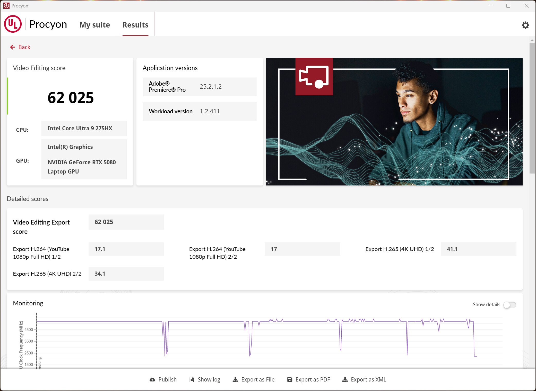Image resolution: width=536 pixels, height=391 pixels.
Task: Switch to the My suite tab
Action: pos(95,25)
